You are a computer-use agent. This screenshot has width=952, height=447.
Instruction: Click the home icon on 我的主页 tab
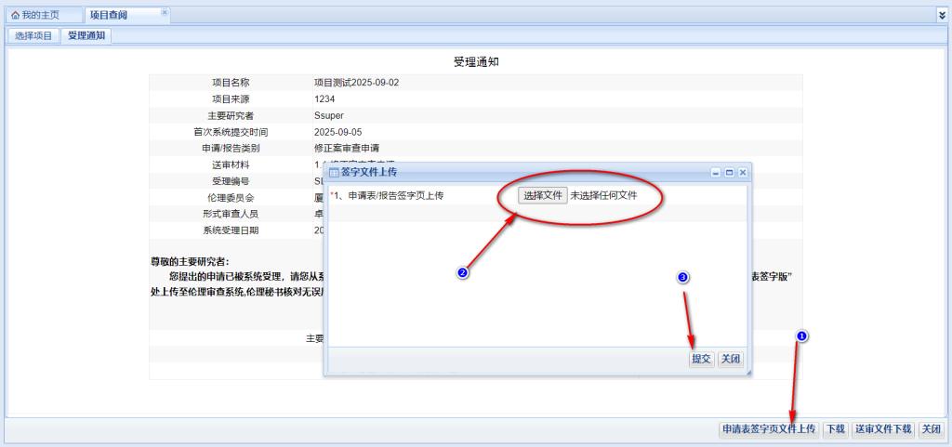16,16
